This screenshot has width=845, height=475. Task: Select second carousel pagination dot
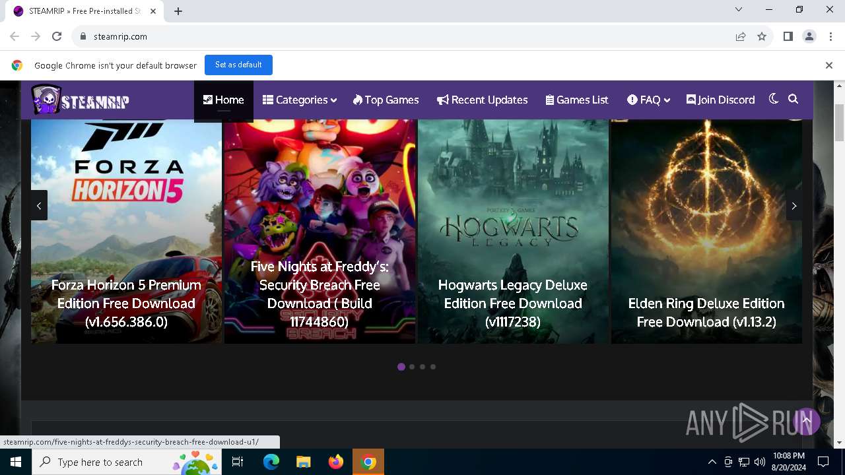(412, 367)
